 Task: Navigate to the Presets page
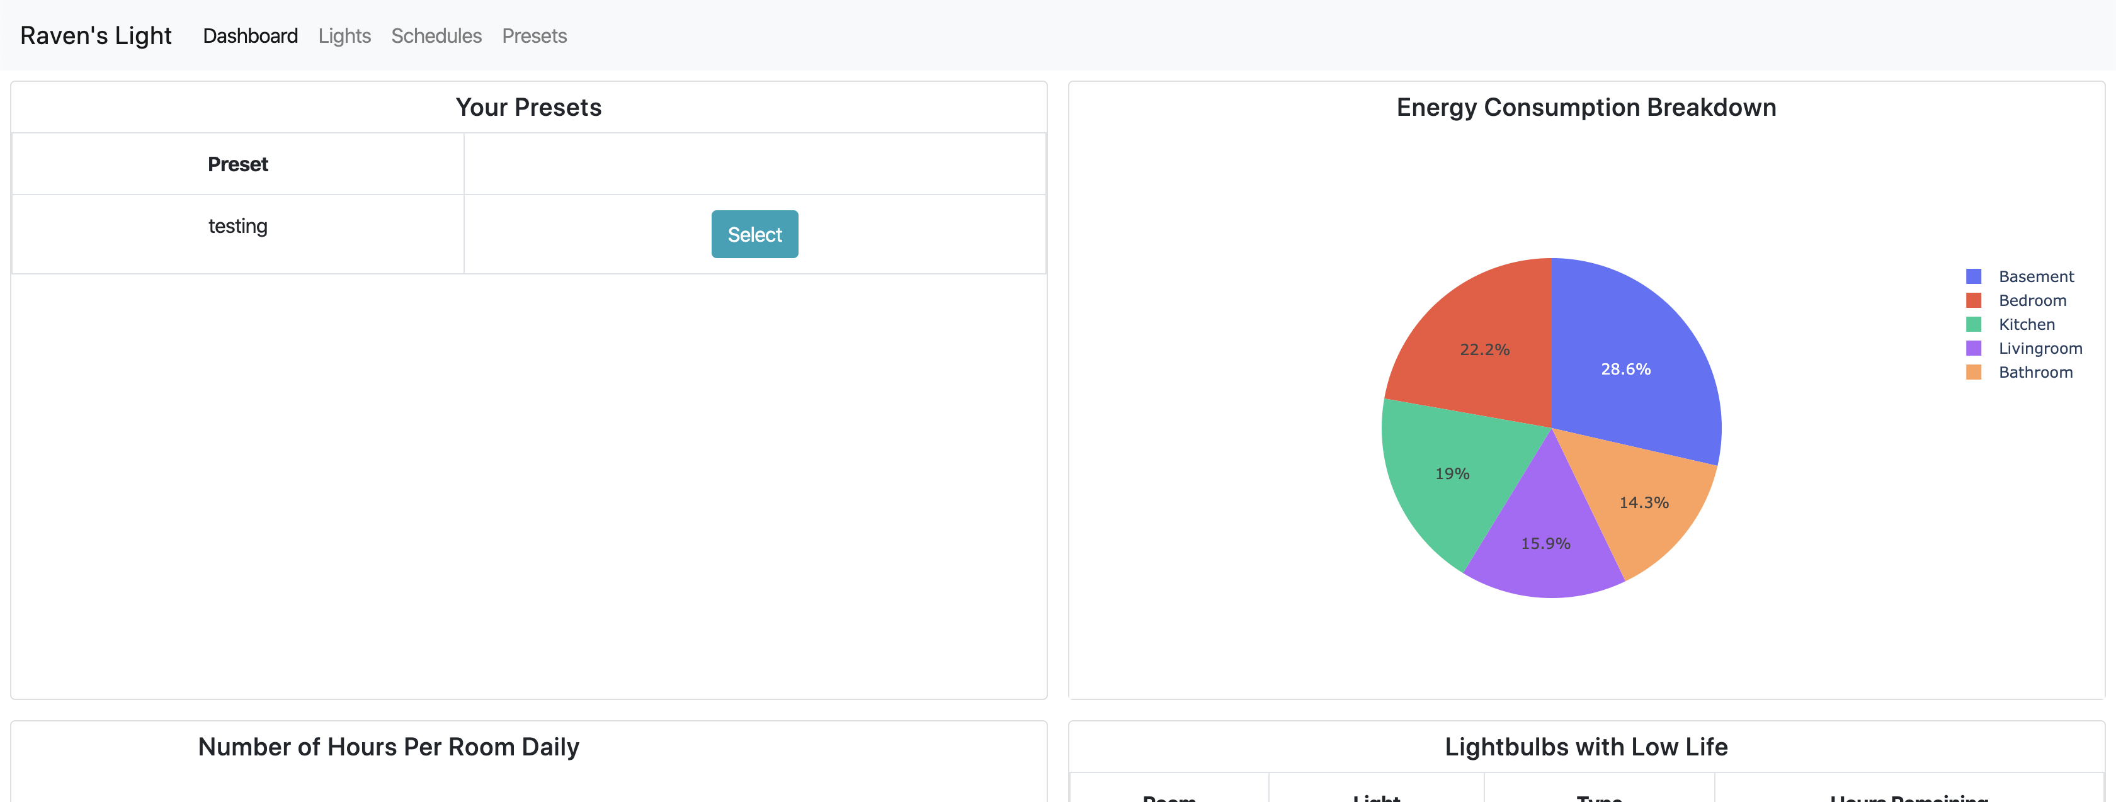tap(534, 35)
